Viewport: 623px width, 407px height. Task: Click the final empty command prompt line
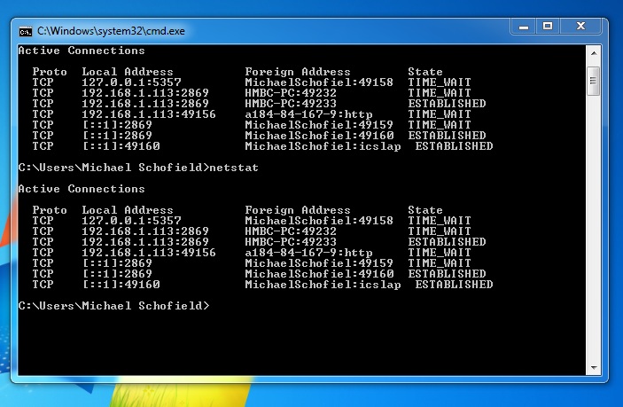tap(113, 306)
